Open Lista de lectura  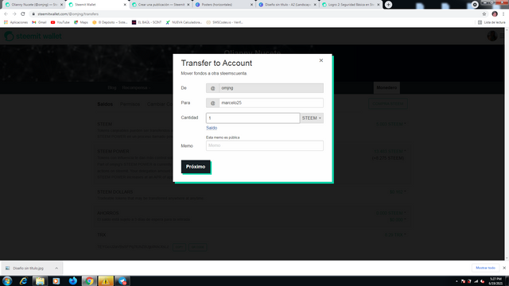(x=492, y=22)
